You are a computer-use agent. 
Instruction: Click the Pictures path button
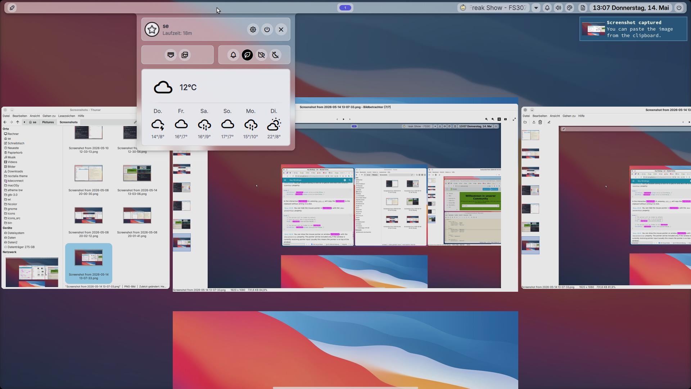(x=48, y=122)
